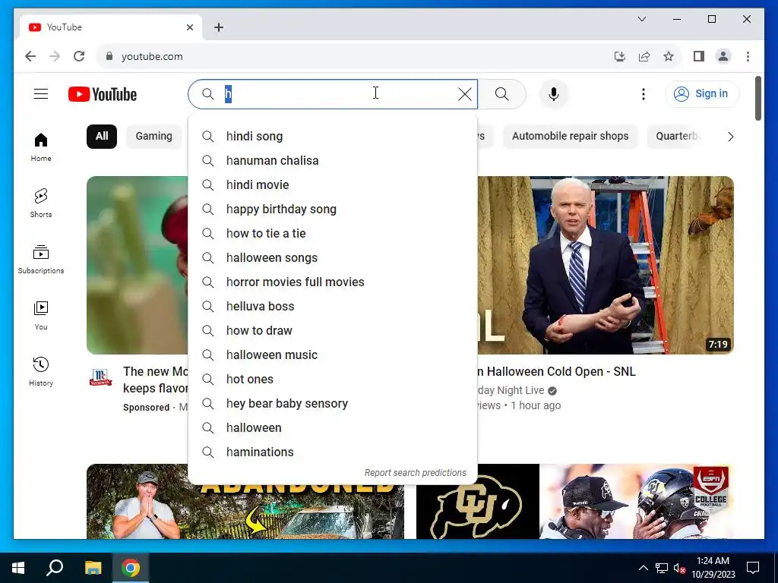Click the site lock icon
Screen dimensions: 778x583
click(x=109, y=56)
